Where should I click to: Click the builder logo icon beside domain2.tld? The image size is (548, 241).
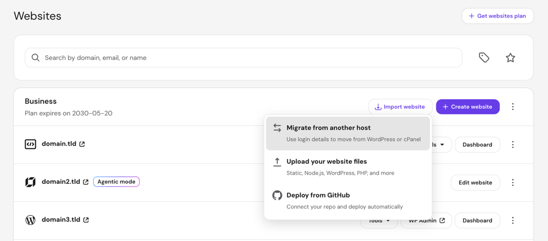pyautogui.click(x=31, y=182)
